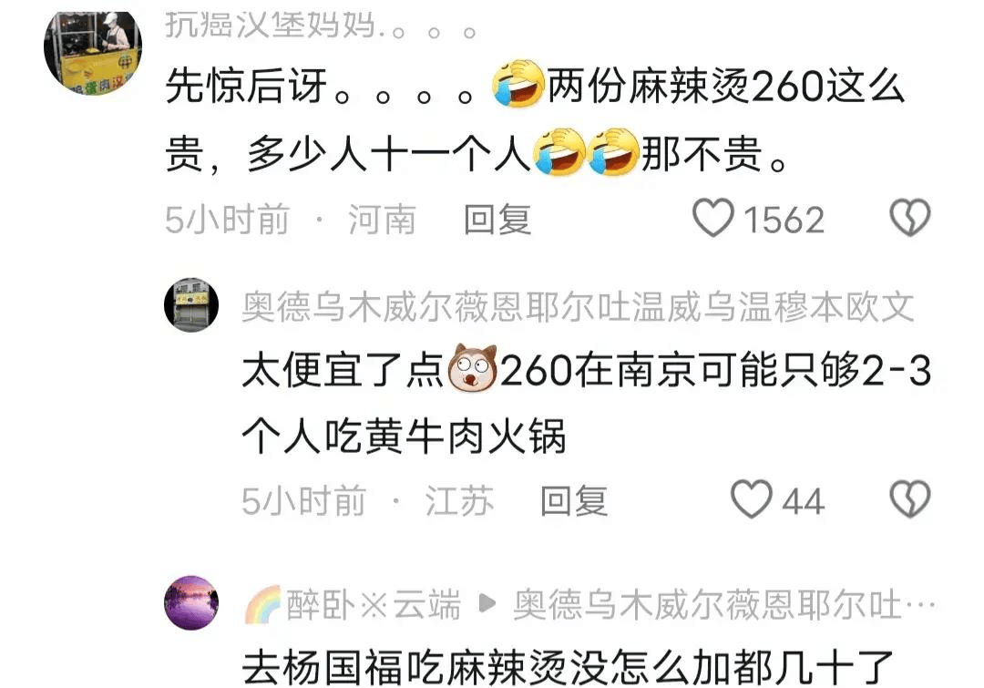Screen dimensions: 984x688
Task: Reply to the Henan comment via 回复
Action: coord(497,220)
